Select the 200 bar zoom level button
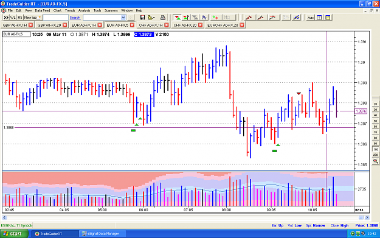 coord(376,155)
